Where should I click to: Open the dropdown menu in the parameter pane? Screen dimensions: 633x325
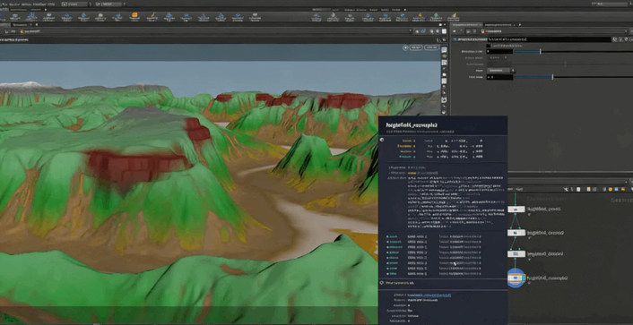tap(502, 71)
